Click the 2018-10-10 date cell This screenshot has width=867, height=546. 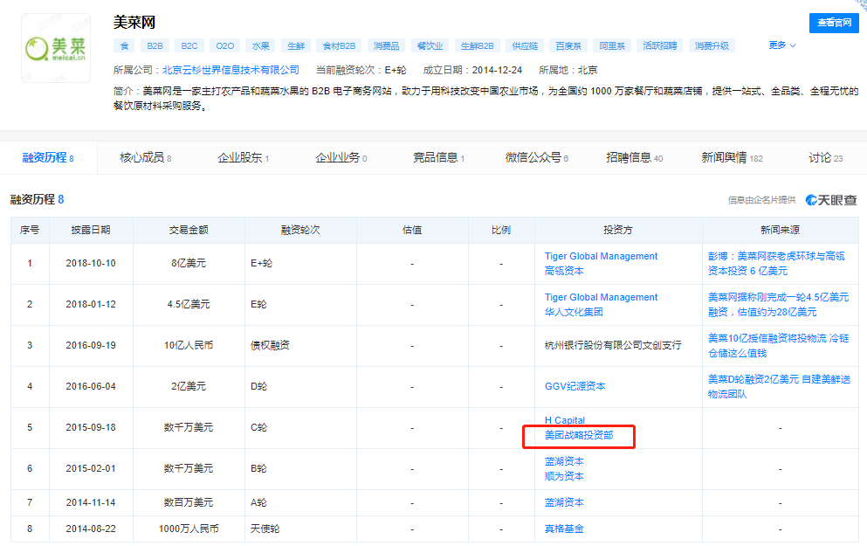pos(91,263)
